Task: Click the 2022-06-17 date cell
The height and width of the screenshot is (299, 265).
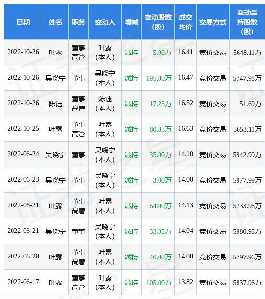Action: click(23, 282)
